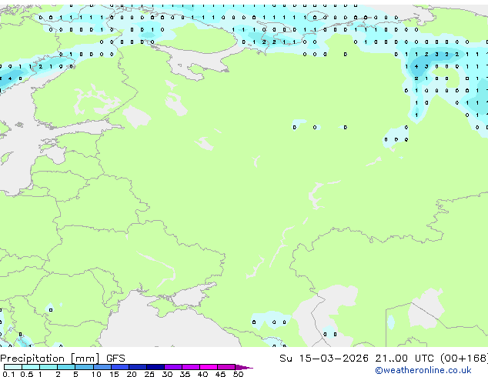Screen dimensions: 488x377
Task: Click the forecast offset '(00+168)' text
Action: click(x=464, y=359)
